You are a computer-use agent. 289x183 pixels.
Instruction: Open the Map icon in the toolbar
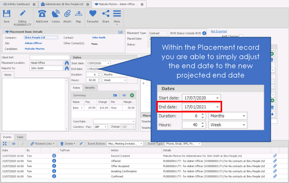pyautogui.click(x=78, y=14)
